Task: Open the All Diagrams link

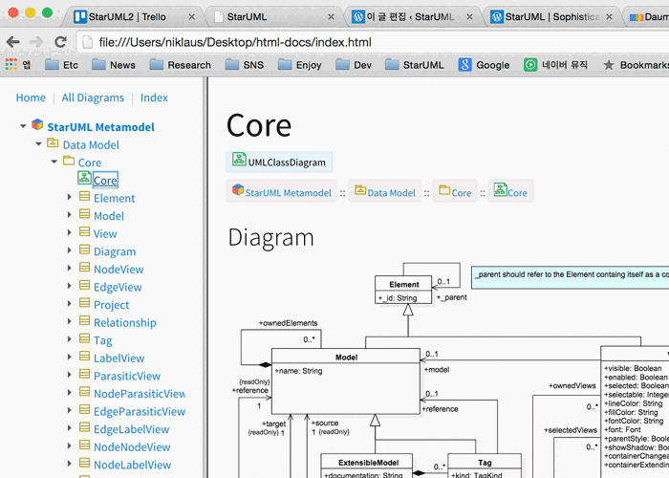Action: click(x=93, y=98)
